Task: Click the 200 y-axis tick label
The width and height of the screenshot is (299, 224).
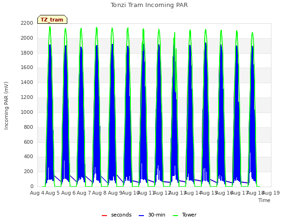Action: (x=28, y=171)
